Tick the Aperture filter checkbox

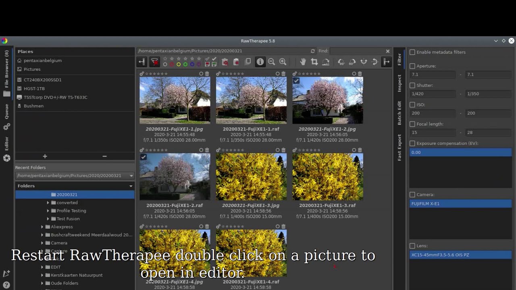tap(412, 66)
